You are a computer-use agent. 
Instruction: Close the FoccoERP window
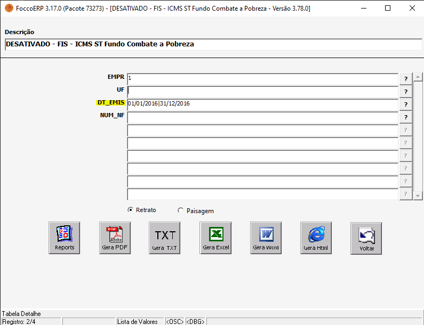tap(412, 8)
